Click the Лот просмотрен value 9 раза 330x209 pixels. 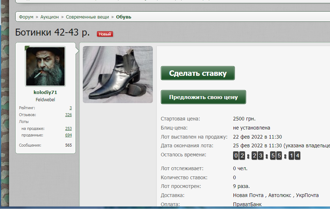pos(241,186)
